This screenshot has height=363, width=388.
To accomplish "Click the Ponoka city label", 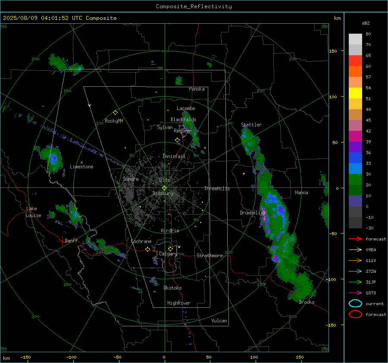I will (197, 89).
